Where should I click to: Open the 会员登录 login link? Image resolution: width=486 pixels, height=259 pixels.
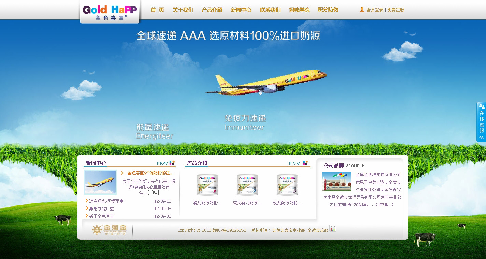coord(375,10)
